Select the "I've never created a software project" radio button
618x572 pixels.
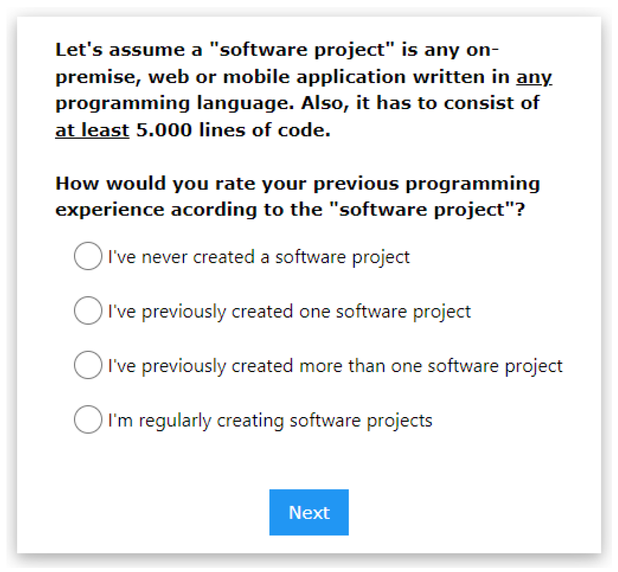(x=88, y=256)
